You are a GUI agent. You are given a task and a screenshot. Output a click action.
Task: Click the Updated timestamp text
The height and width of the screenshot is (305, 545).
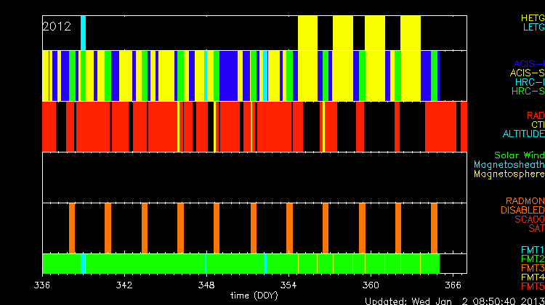pyautogui.click(x=453, y=300)
